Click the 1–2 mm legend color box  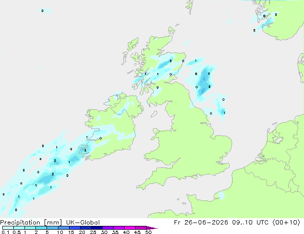(x=30, y=228)
